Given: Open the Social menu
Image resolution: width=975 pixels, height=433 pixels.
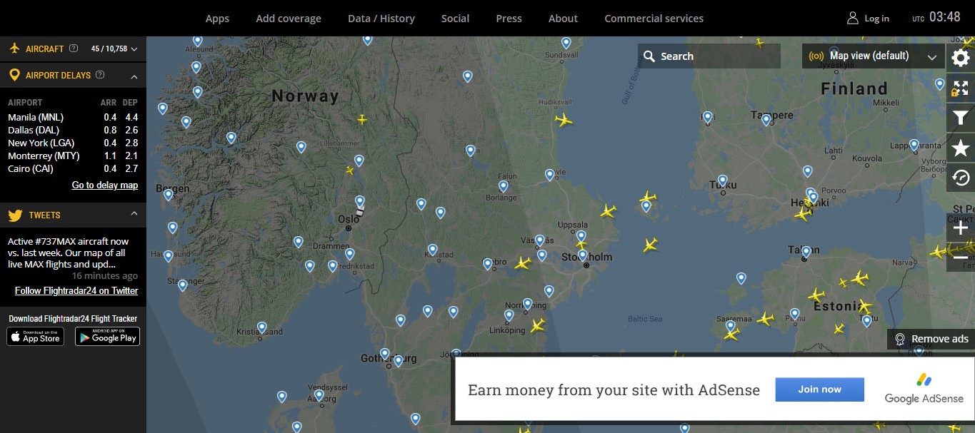Looking at the screenshot, I should 455,19.
